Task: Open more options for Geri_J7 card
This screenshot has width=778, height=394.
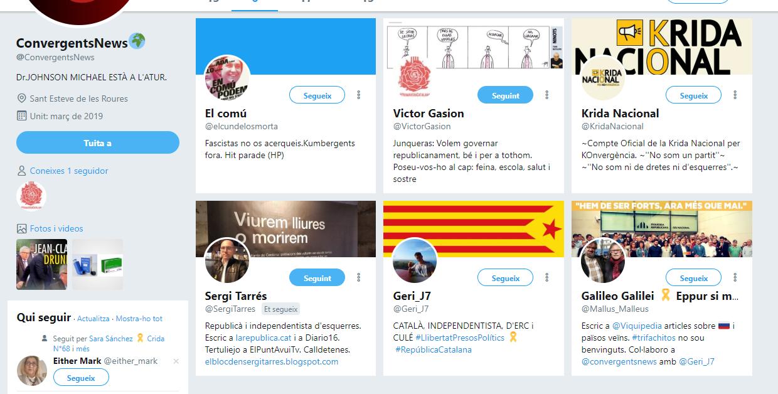Action: click(x=547, y=277)
